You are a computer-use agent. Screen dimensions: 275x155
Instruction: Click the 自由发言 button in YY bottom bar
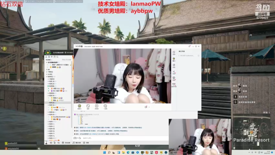[66, 143]
